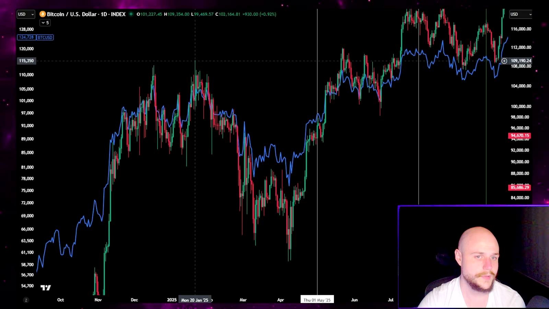The height and width of the screenshot is (309, 549).
Task: Click 54,700 on the left price scale
Action: (x=27, y=286)
